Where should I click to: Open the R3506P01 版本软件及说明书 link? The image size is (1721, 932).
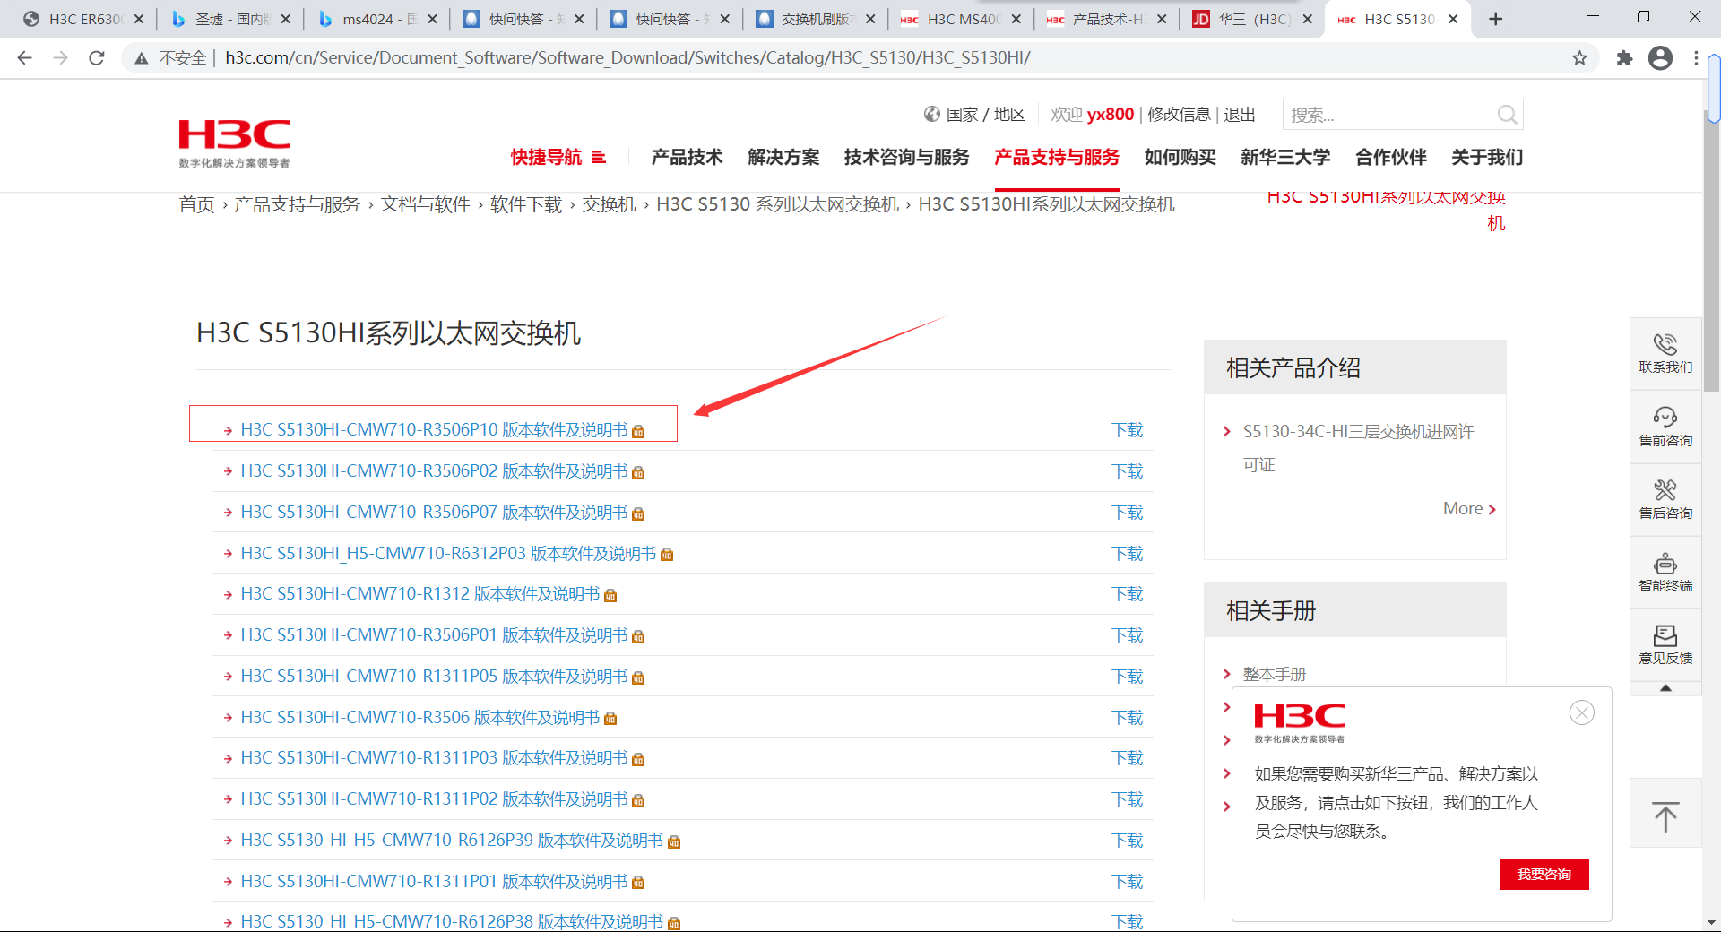pos(434,634)
